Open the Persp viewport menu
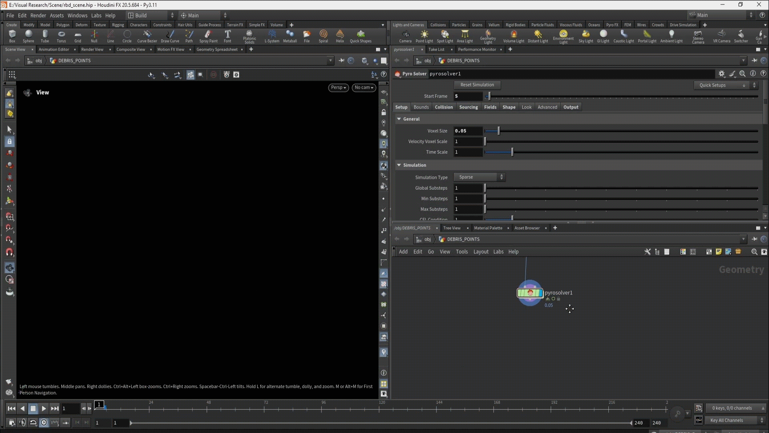 pyautogui.click(x=338, y=87)
